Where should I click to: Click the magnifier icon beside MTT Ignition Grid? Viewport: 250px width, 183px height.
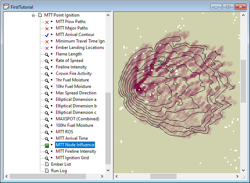click(47, 158)
